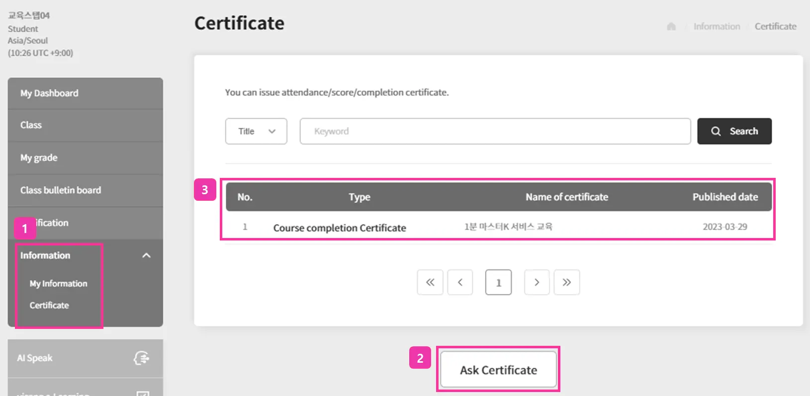
Task: Select Certificate submenu item
Action: click(x=49, y=306)
